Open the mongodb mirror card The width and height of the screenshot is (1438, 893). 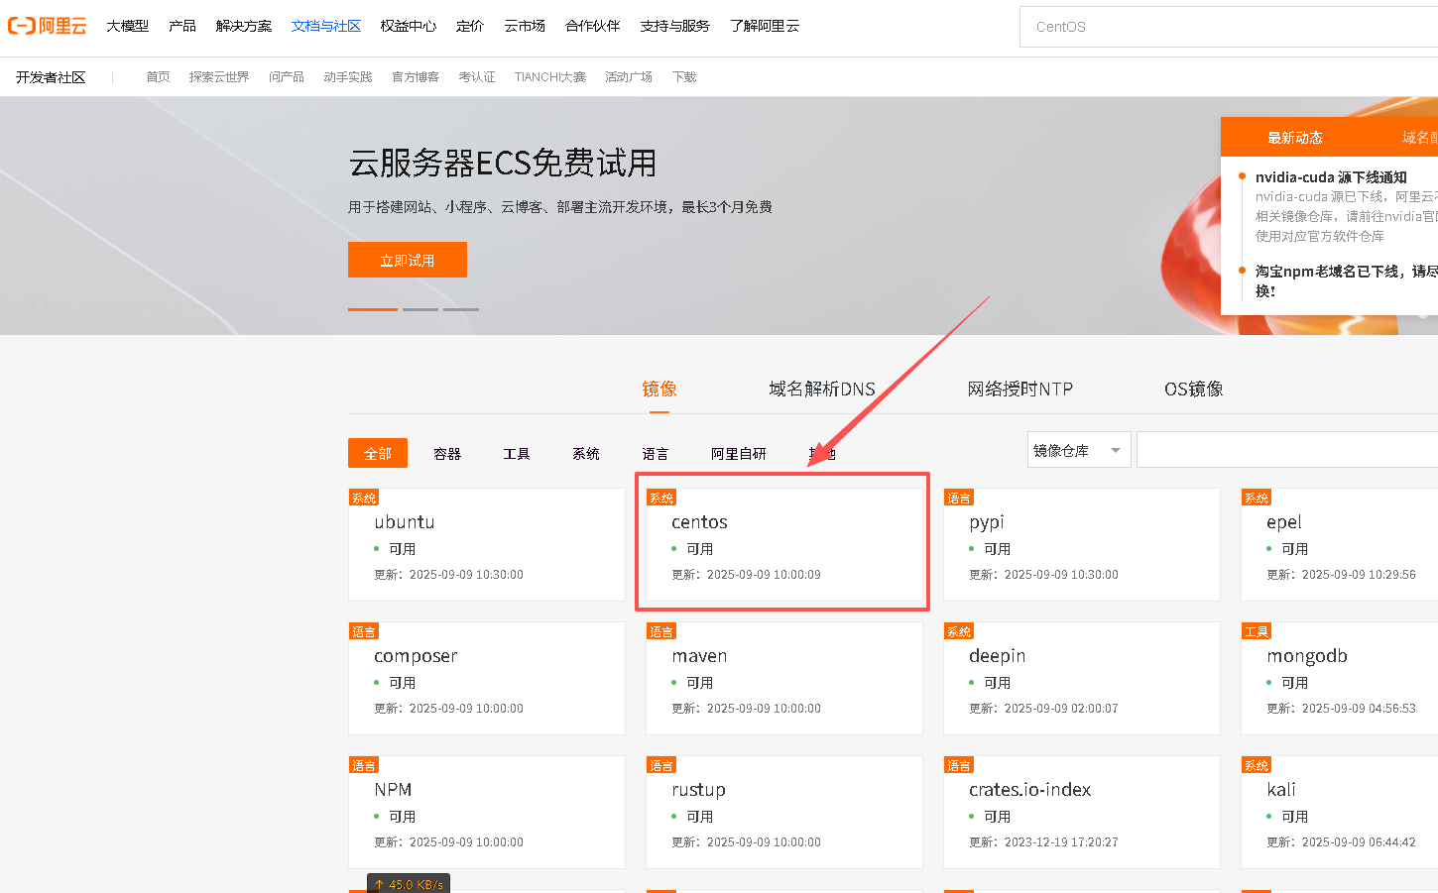tap(1339, 678)
